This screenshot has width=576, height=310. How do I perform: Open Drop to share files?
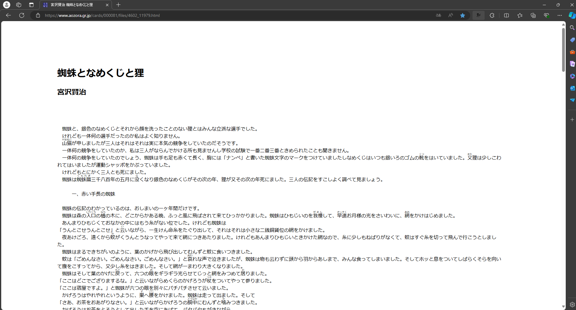coord(572,100)
